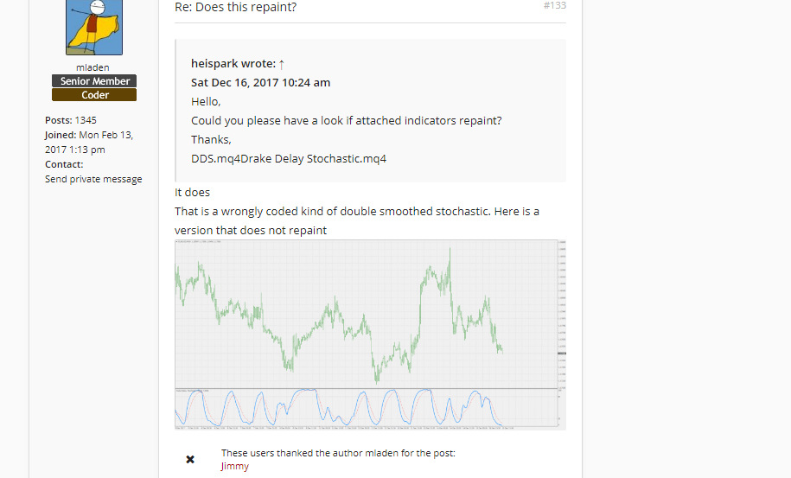The width and height of the screenshot is (791, 478).
Task: Click the DDS.mq4Drake Delay Stochastic.mq4 text
Action: 288,158
